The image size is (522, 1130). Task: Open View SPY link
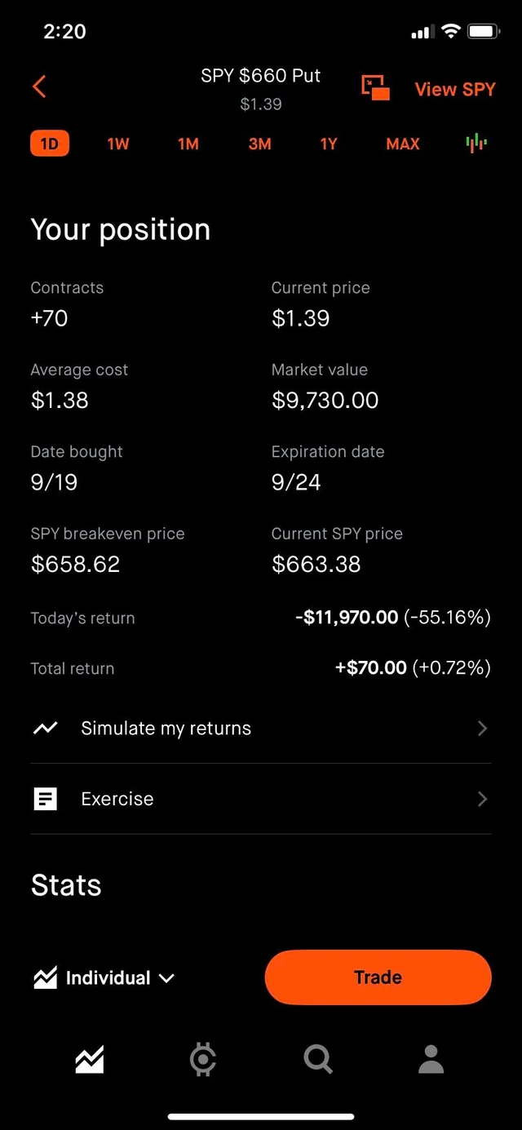[x=454, y=90]
